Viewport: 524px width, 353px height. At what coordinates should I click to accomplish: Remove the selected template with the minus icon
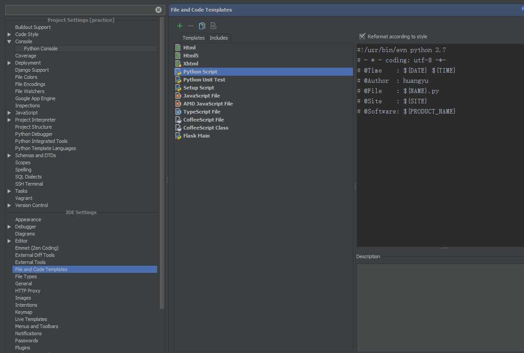[x=191, y=26]
